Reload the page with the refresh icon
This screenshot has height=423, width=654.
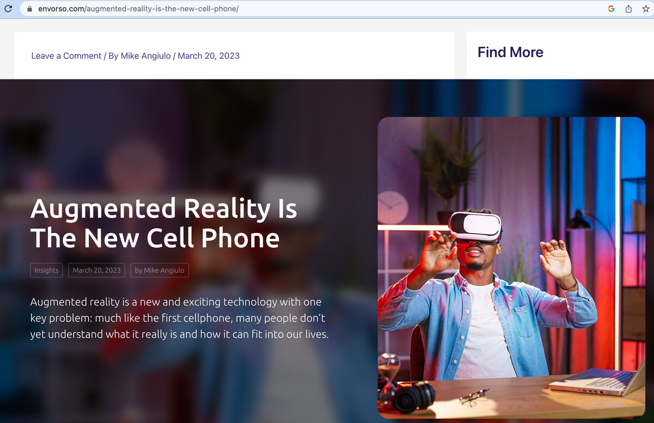[x=8, y=9]
